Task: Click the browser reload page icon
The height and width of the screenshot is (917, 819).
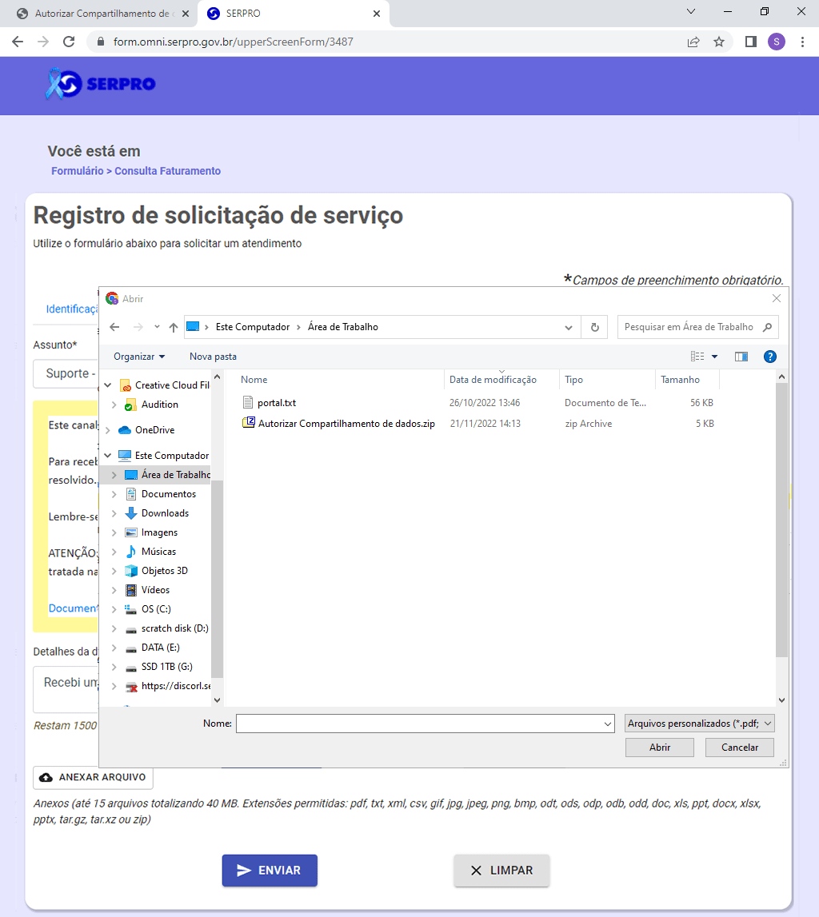Action: click(69, 42)
